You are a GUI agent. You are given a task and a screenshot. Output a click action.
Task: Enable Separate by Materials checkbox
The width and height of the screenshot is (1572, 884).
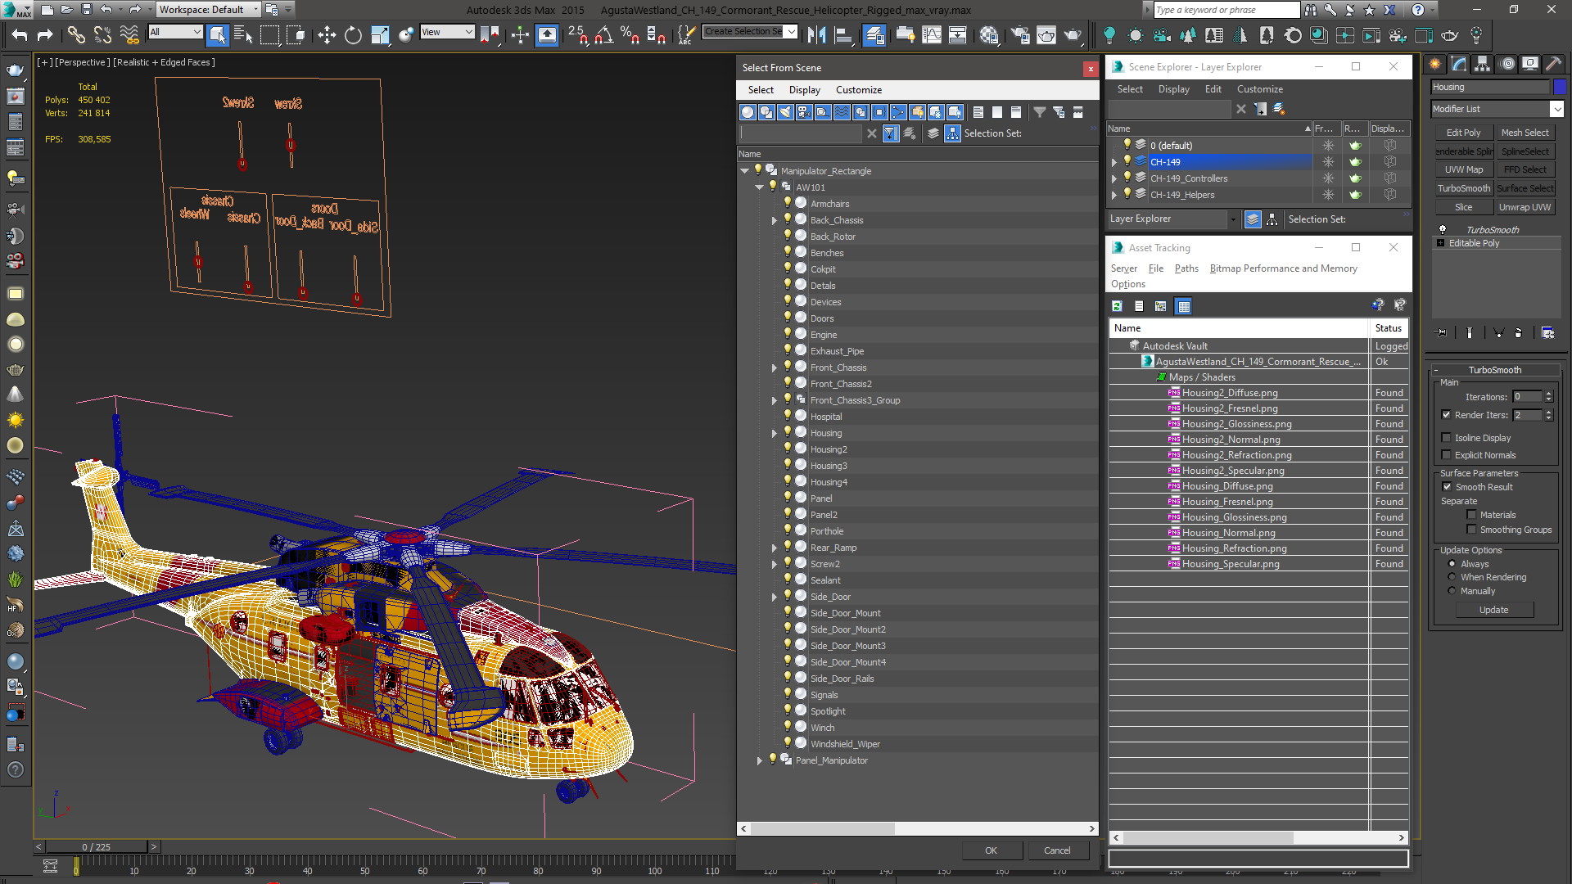coord(1471,515)
